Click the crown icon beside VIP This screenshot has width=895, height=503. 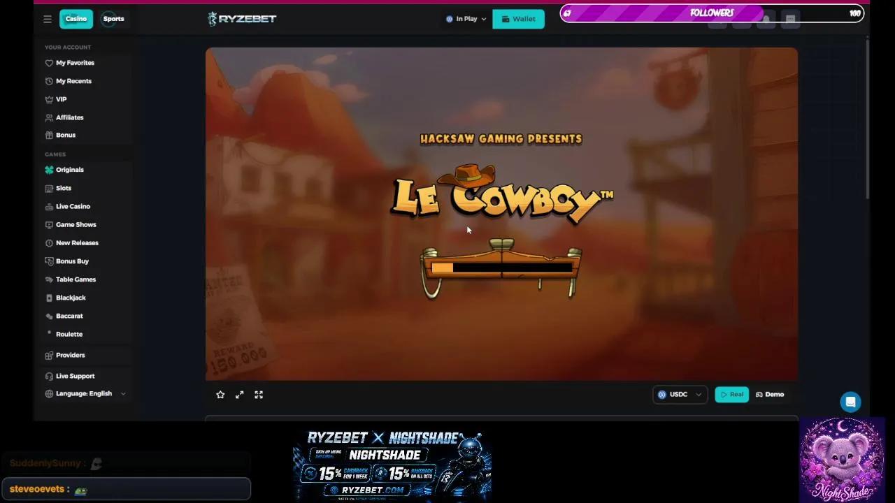[x=49, y=99]
